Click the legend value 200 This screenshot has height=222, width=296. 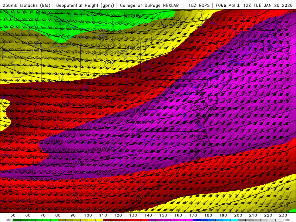238,215
